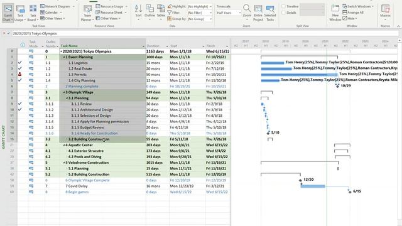Enable the Timeline checkbox
This screenshot has height=226, width=402.
point(283,6)
